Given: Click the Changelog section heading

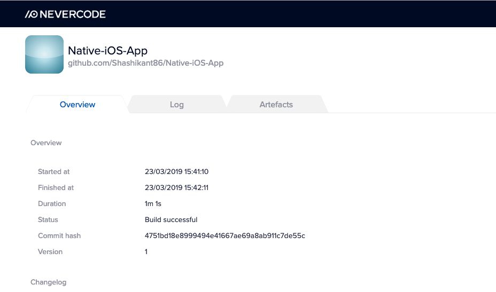Looking at the screenshot, I should pyautogui.click(x=49, y=282).
